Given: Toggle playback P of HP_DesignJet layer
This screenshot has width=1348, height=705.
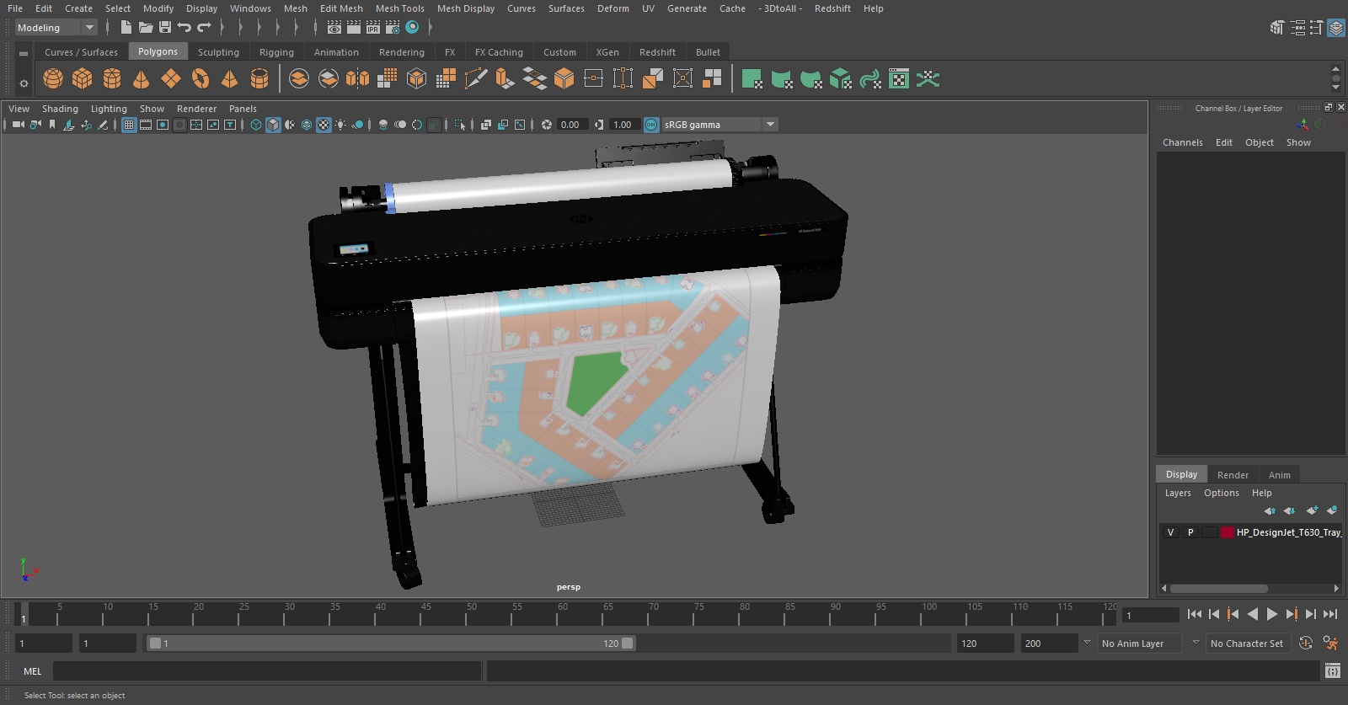Looking at the screenshot, I should (x=1190, y=532).
